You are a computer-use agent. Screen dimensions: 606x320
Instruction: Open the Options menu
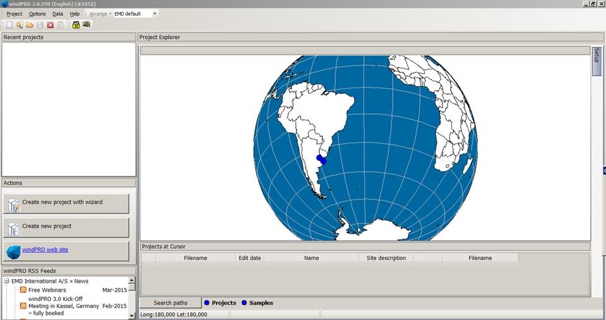(x=37, y=14)
